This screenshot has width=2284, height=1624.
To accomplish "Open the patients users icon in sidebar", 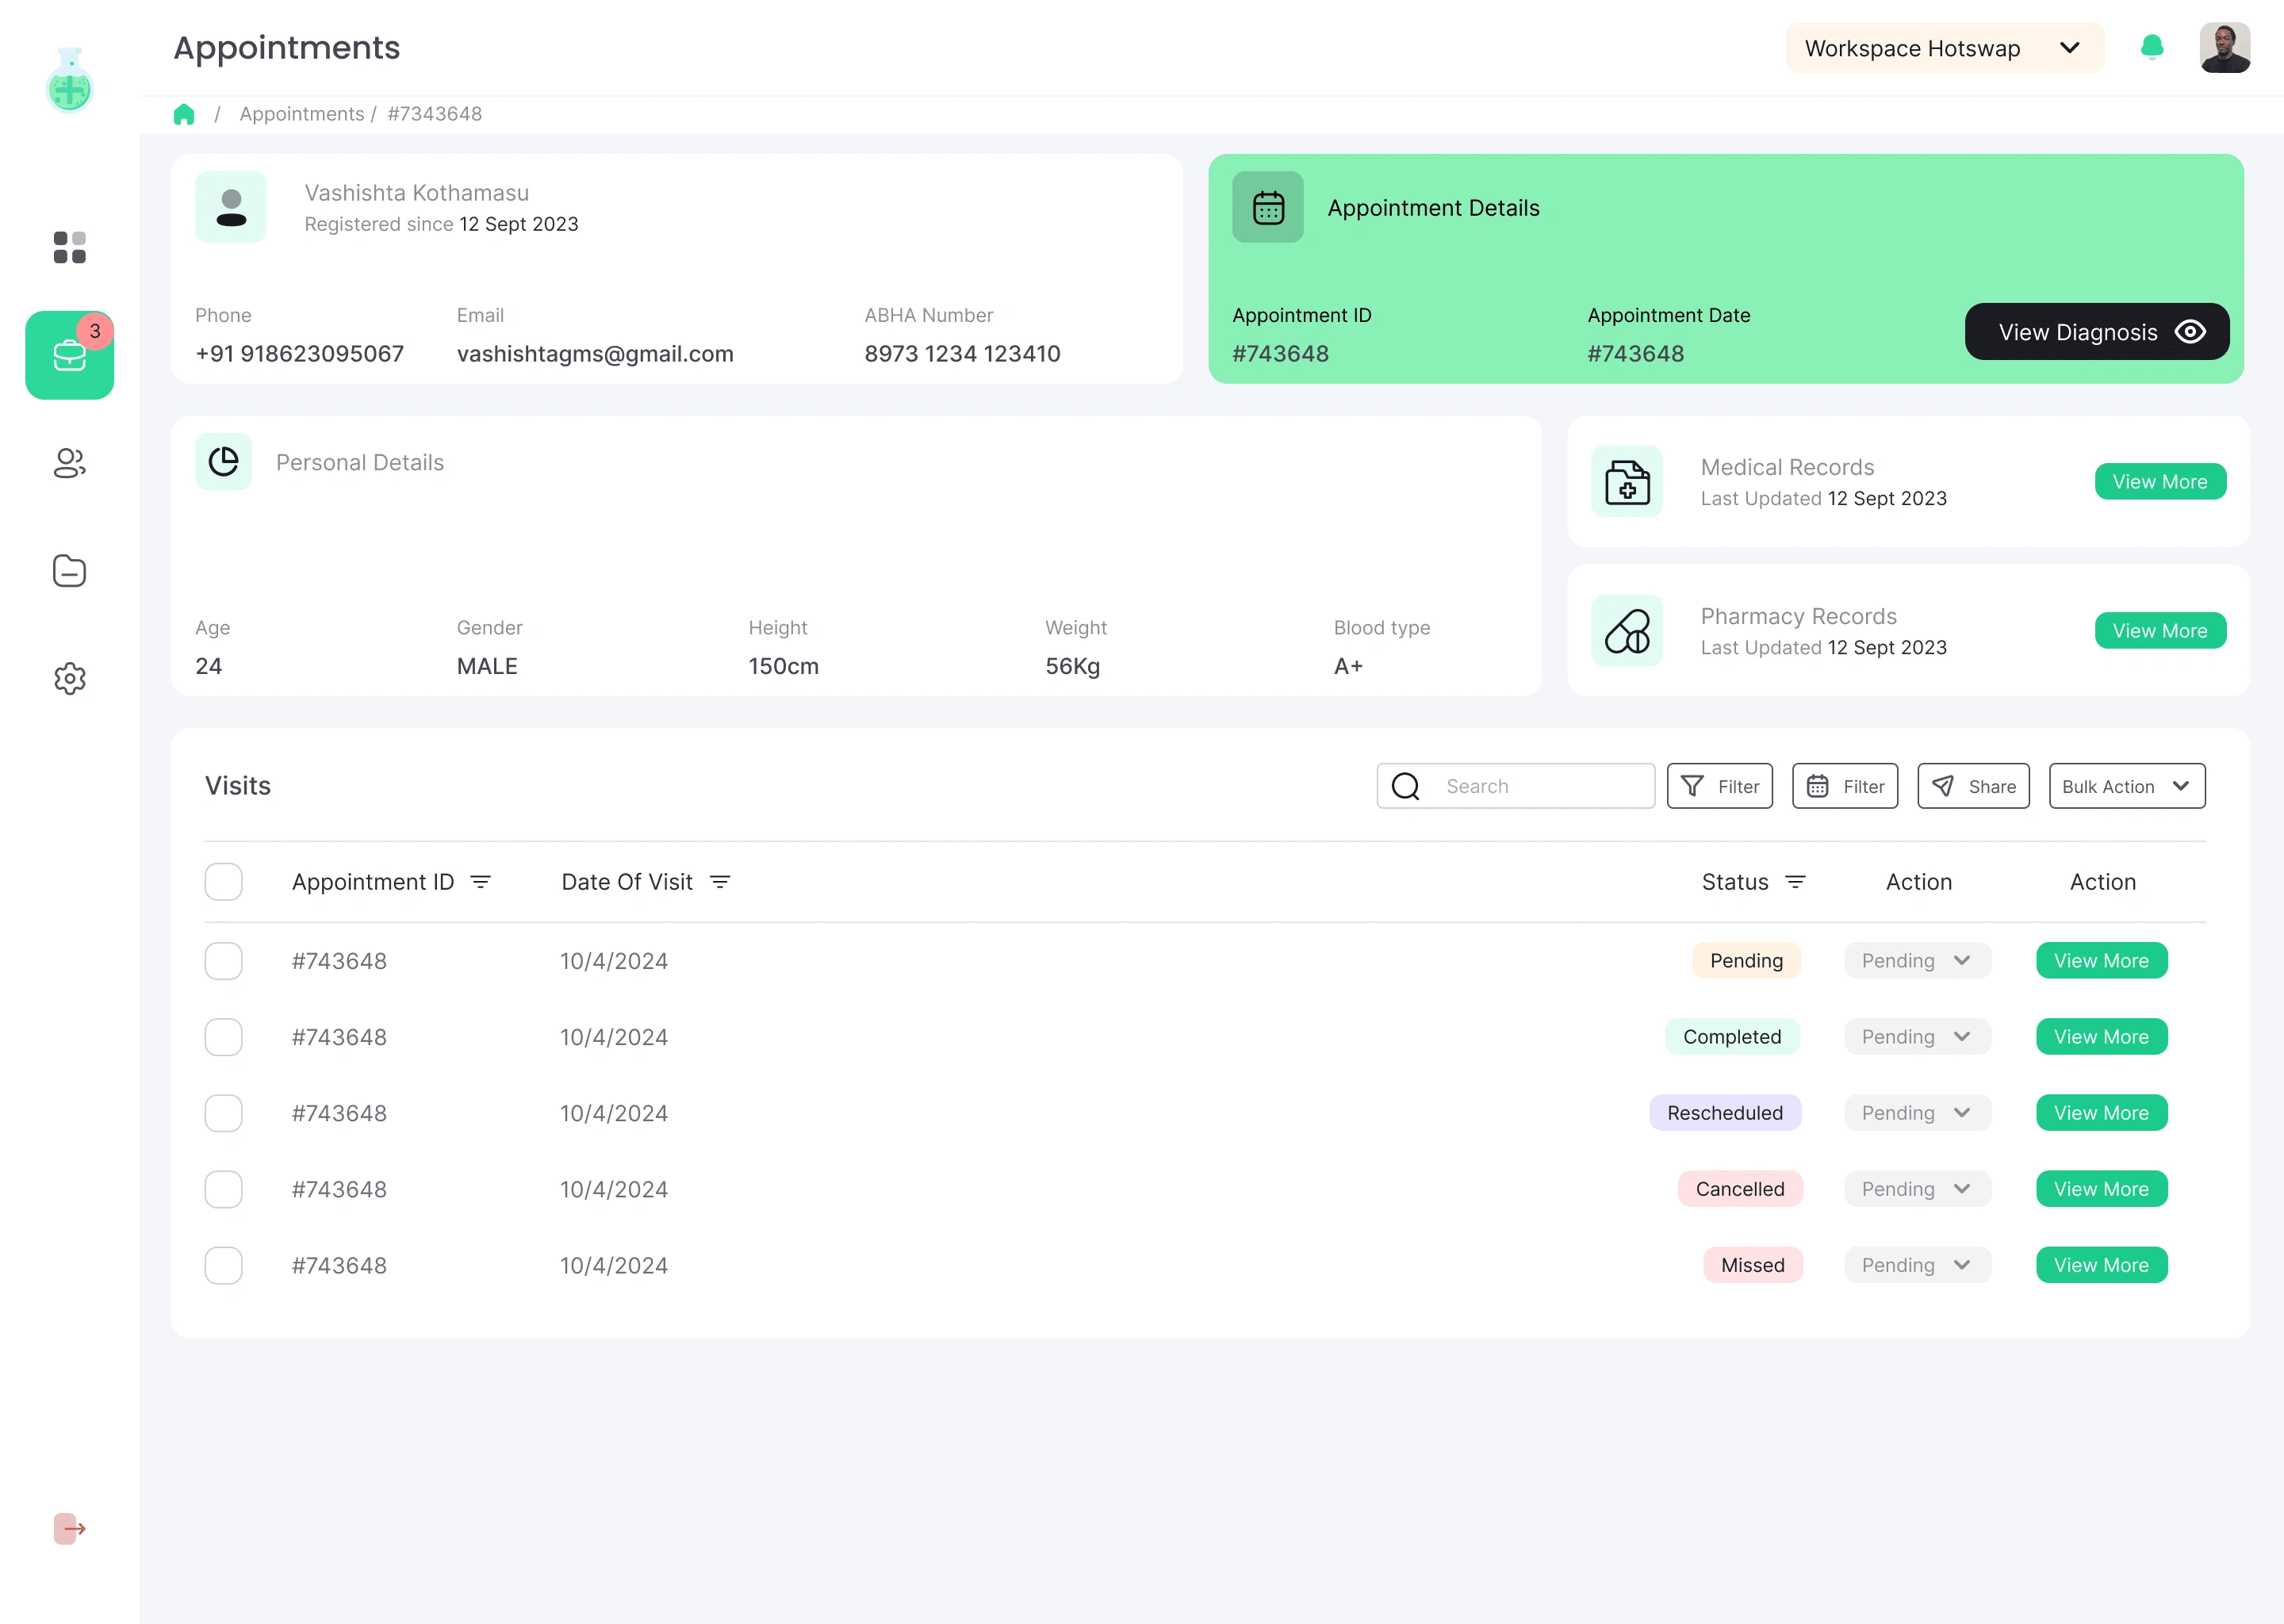I will click(69, 463).
